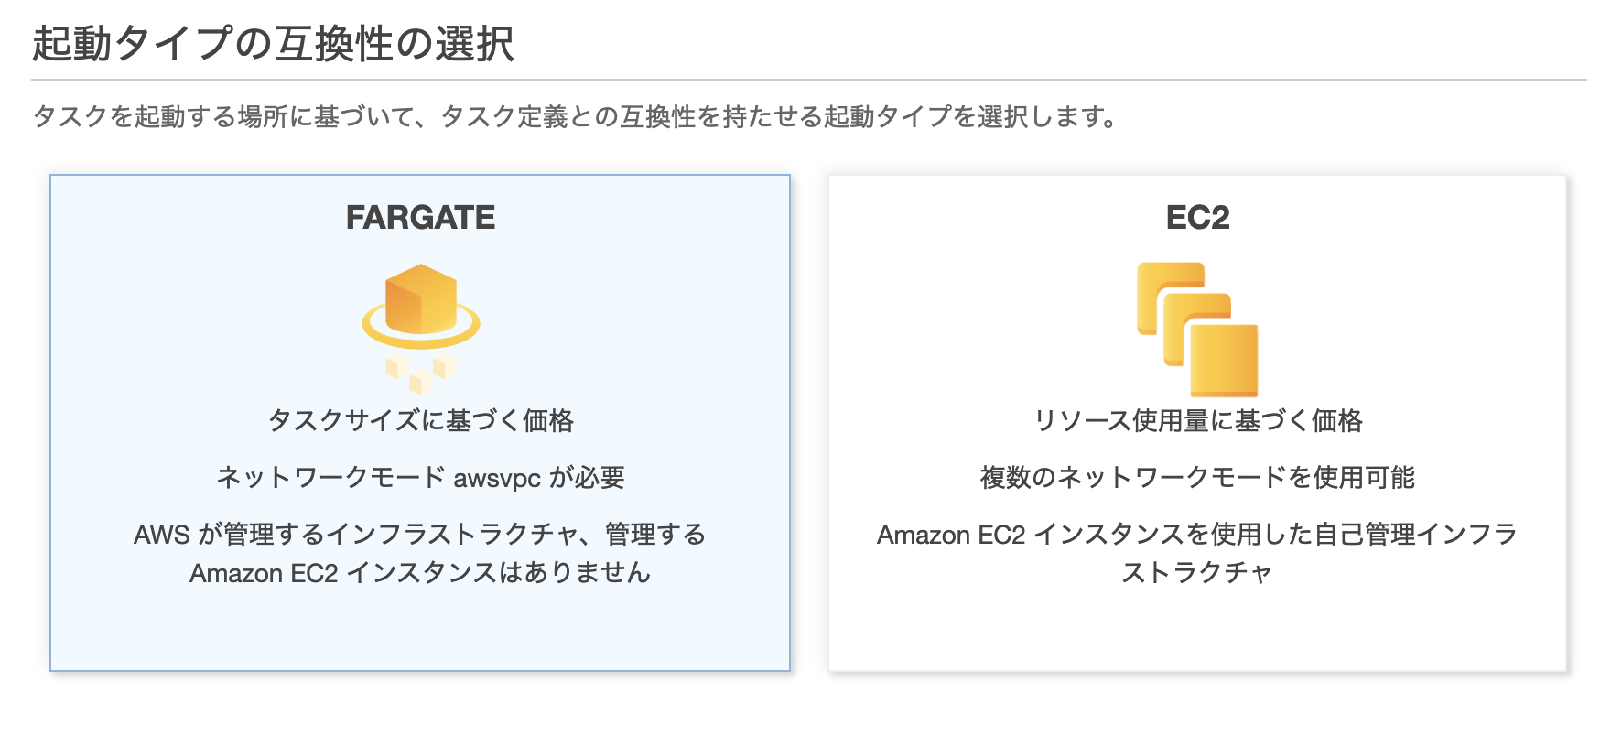Viewport: 1611px width, 736px height.
Task: Click the front square of EC2 icon
Action: click(1224, 362)
